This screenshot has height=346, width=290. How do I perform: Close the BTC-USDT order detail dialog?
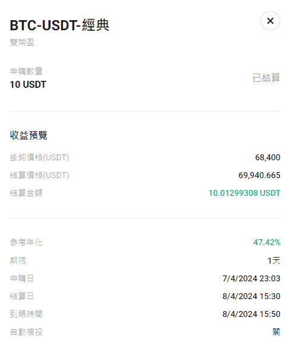click(270, 21)
